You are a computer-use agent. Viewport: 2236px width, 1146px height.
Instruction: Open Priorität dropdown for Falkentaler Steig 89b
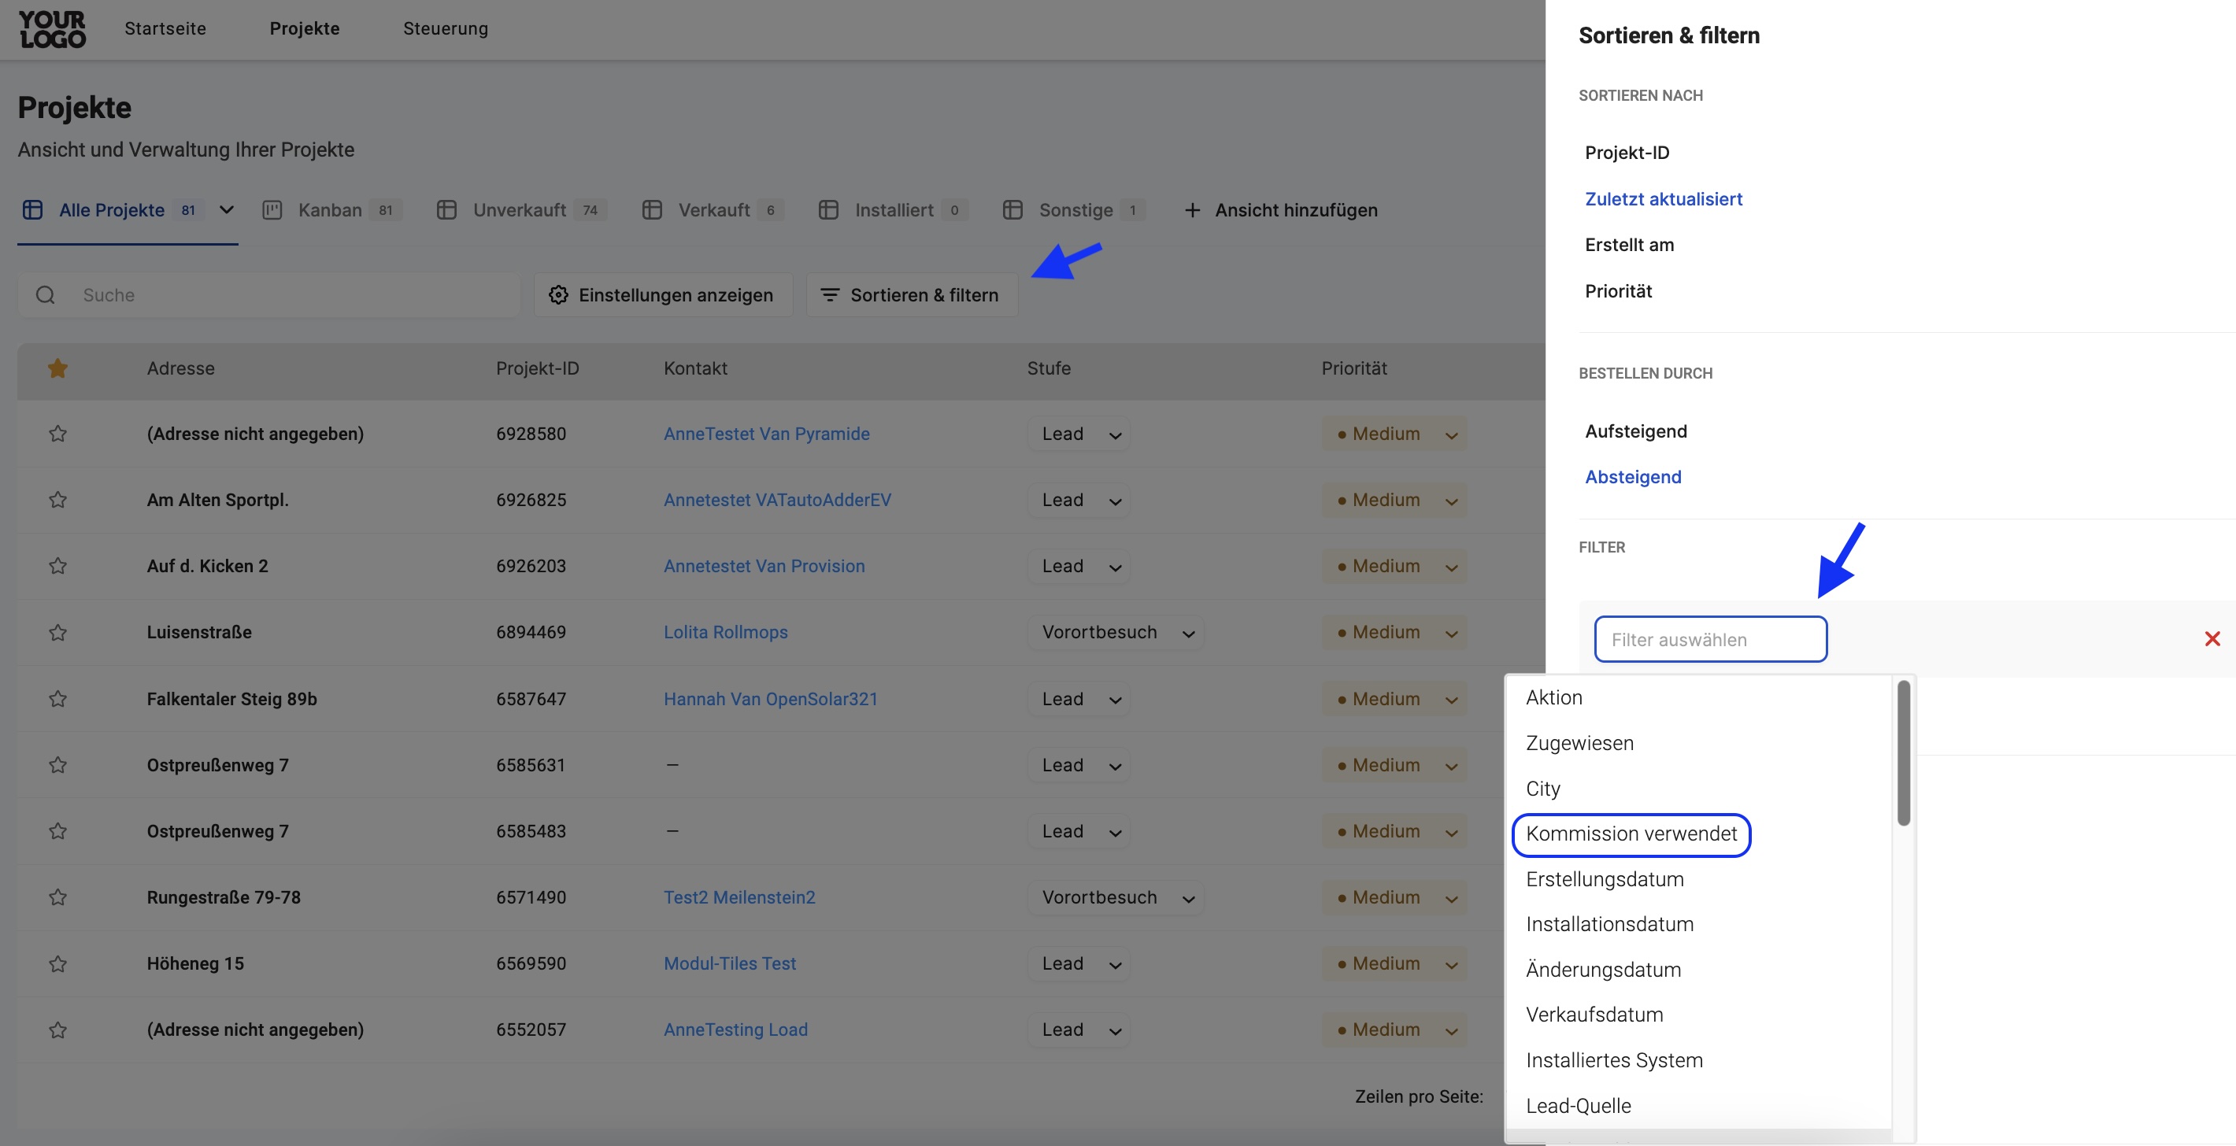coord(1395,698)
